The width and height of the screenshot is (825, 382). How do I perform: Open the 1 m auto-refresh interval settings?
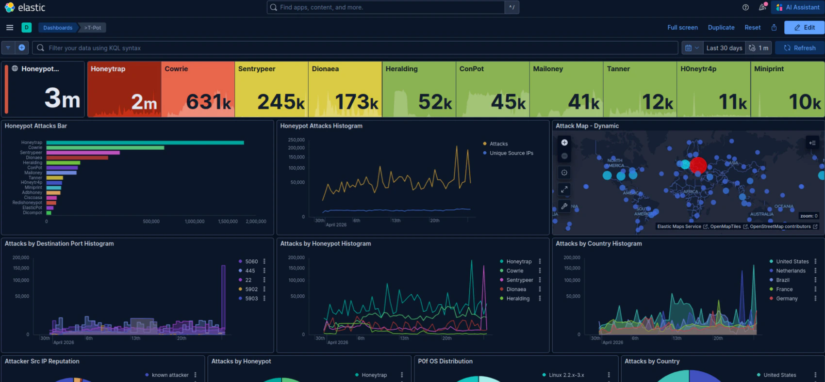[x=759, y=48]
